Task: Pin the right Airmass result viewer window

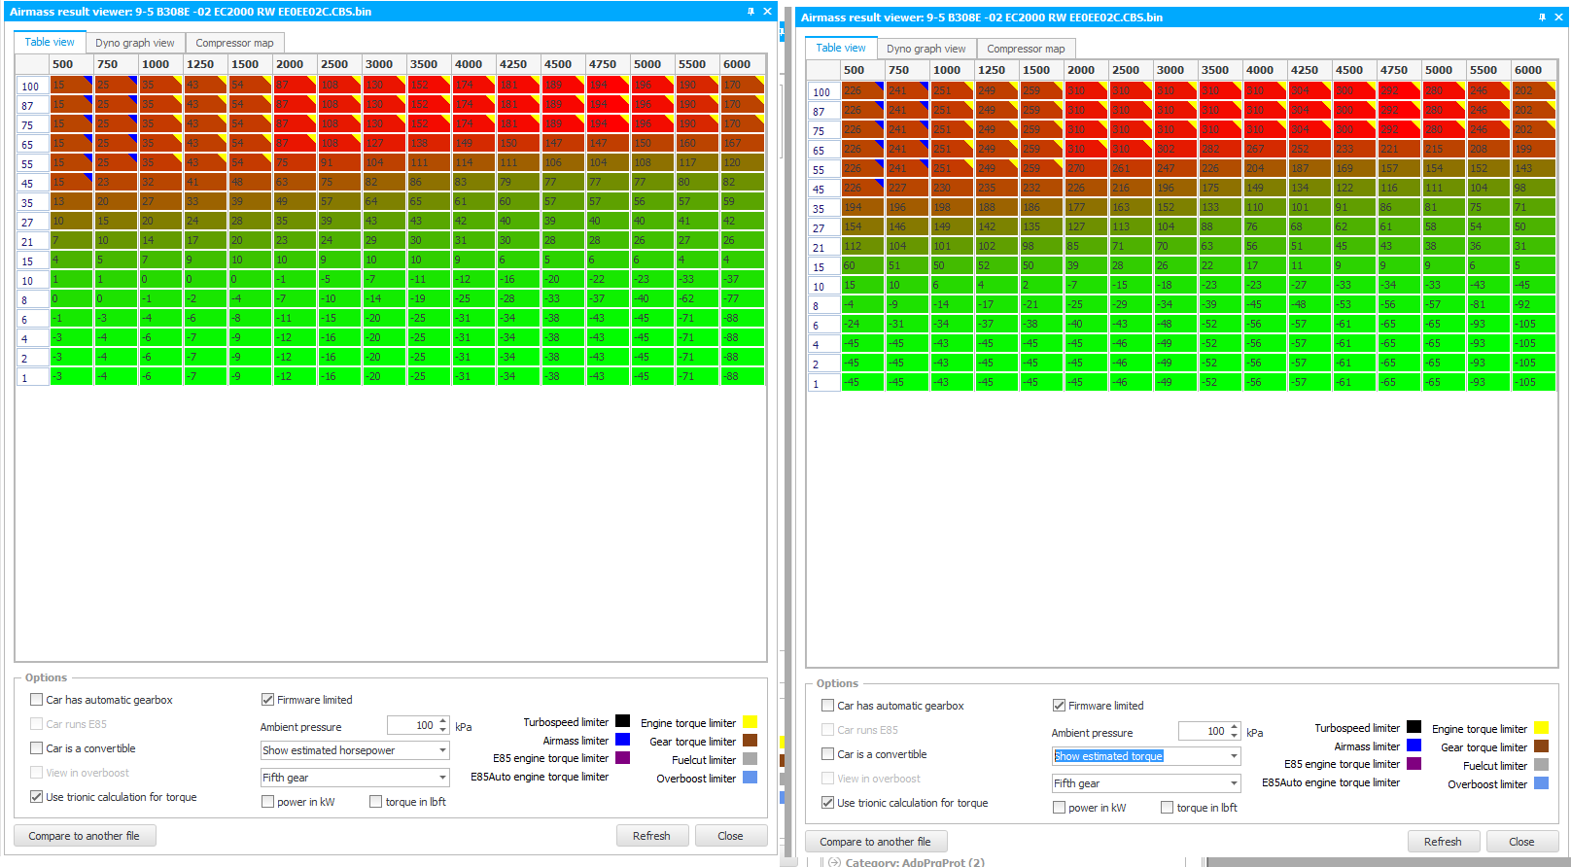Action: click(1542, 17)
